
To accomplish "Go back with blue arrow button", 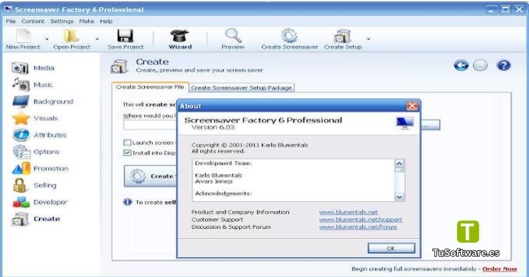I will pyautogui.click(x=461, y=65).
